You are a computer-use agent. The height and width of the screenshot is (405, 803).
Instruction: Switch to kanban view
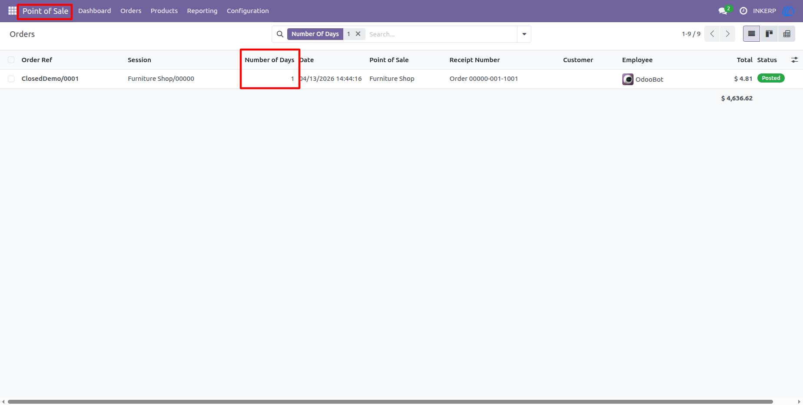pos(769,34)
